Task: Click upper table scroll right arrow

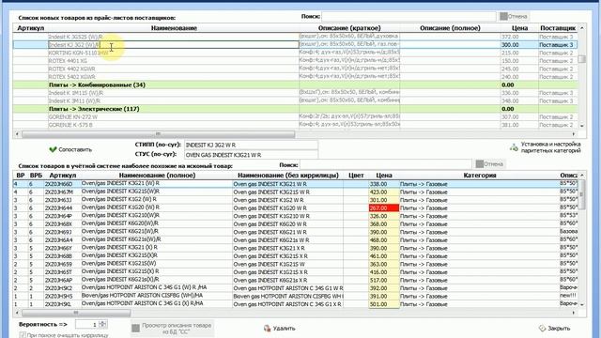Action: (574, 134)
